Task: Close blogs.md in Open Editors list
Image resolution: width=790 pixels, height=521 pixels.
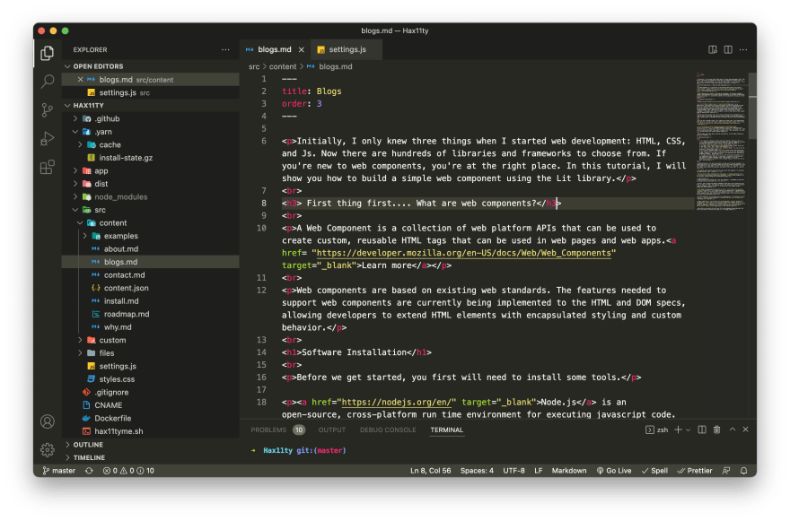Action: point(80,80)
